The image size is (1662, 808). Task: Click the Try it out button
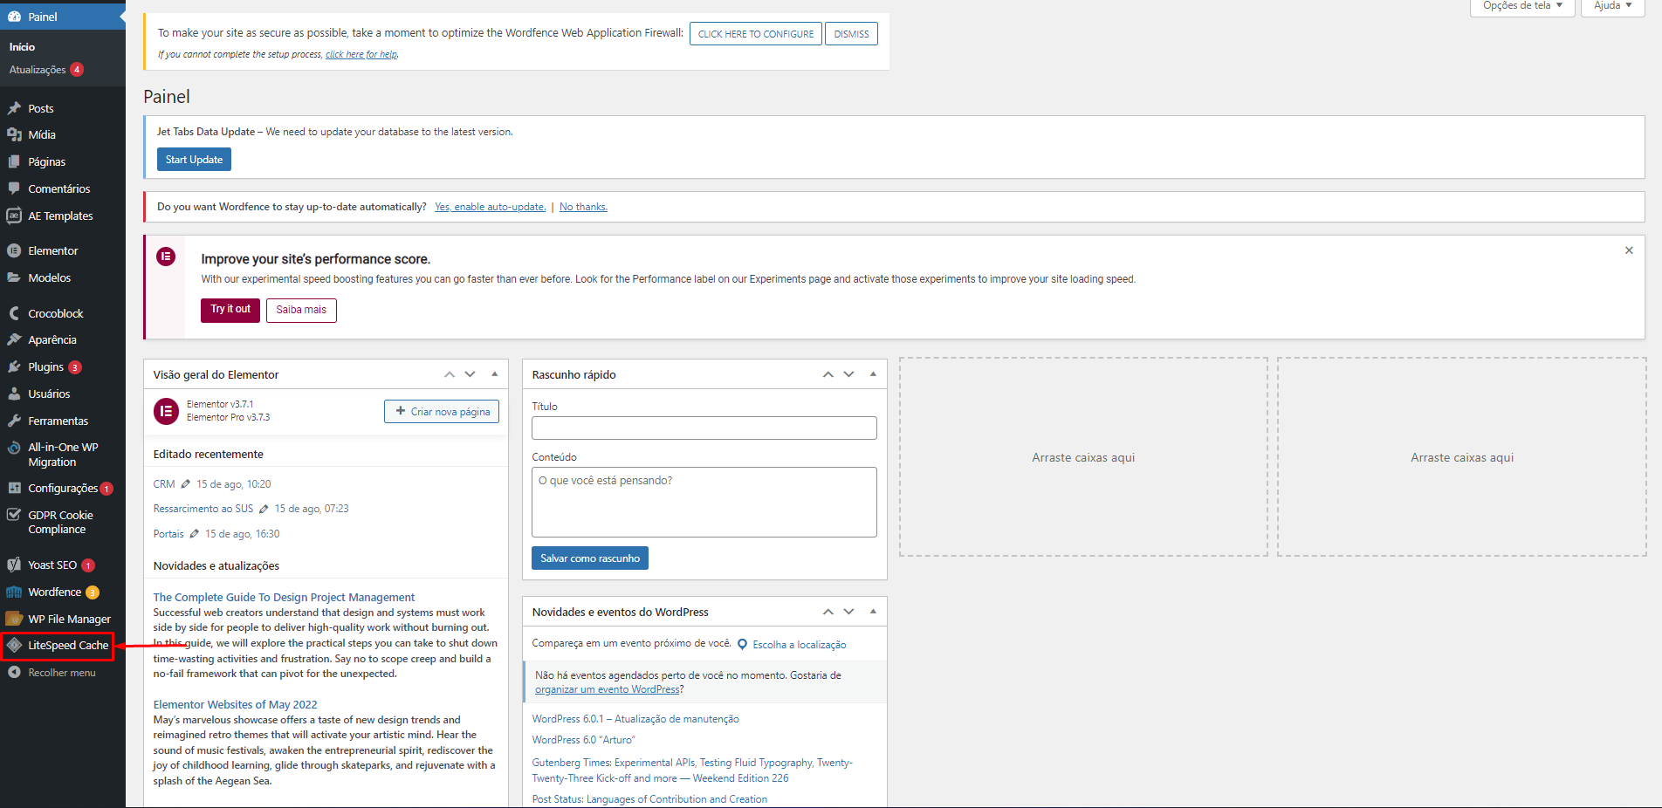[x=230, y=310]
